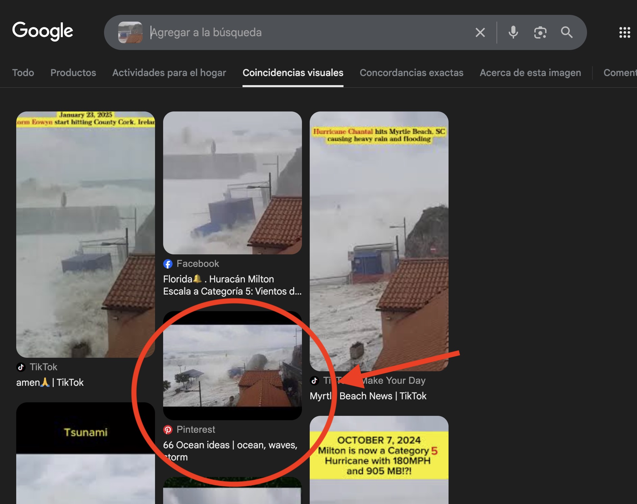Open the 'amen | TikTok' result link
Image resolution: width=637 pixels, height=504 pixels.
click(x=50, y=382)
